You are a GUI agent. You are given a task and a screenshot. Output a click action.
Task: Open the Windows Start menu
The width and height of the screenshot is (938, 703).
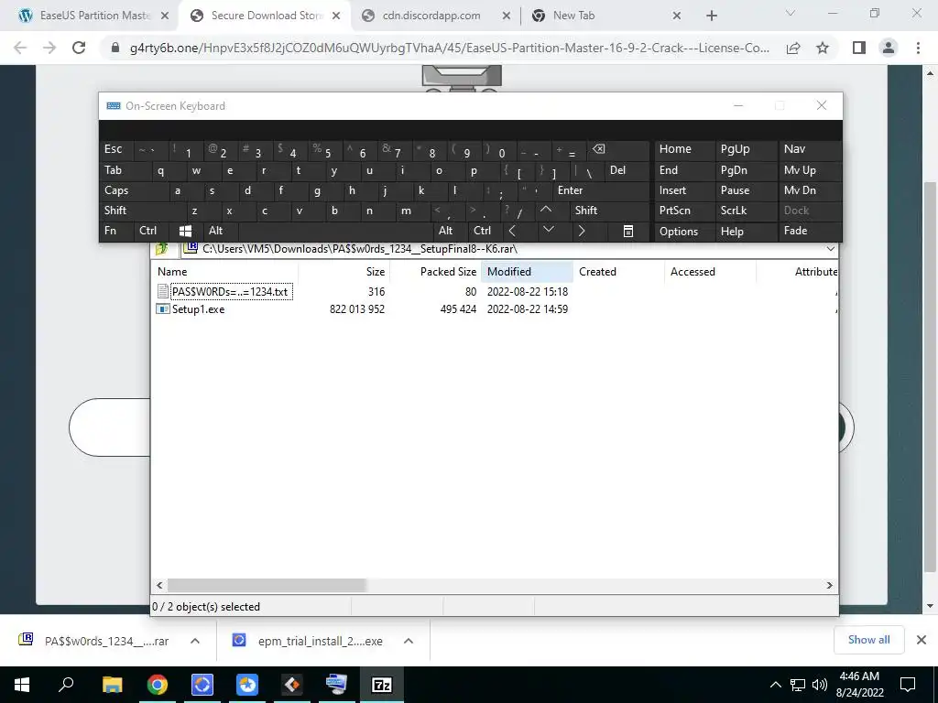[22, 685]
